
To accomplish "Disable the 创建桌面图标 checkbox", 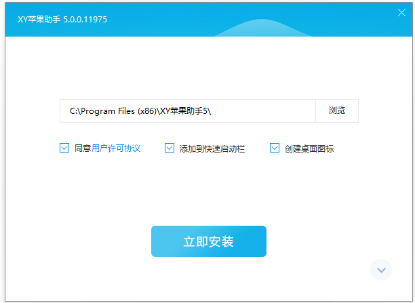I will click(275, 148).
